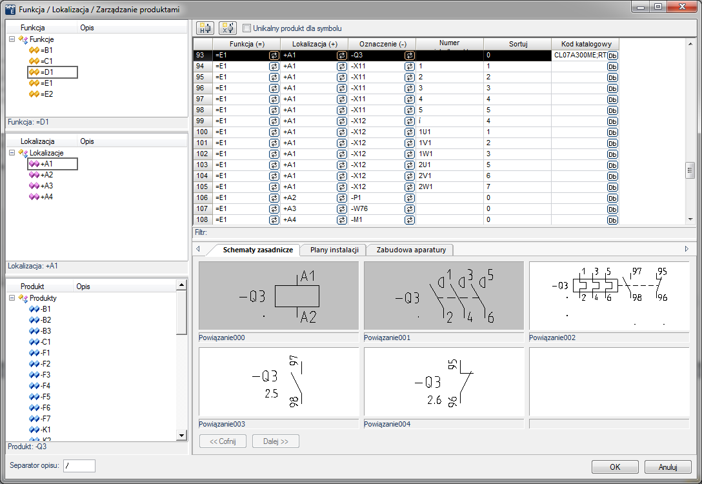
Task: Select the Powiązanie000 coil symbol thumbnail
Action: point(279,296)
